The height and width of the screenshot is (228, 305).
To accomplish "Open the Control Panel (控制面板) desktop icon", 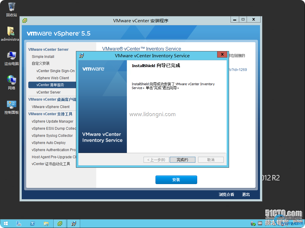I will pos(12,107).
